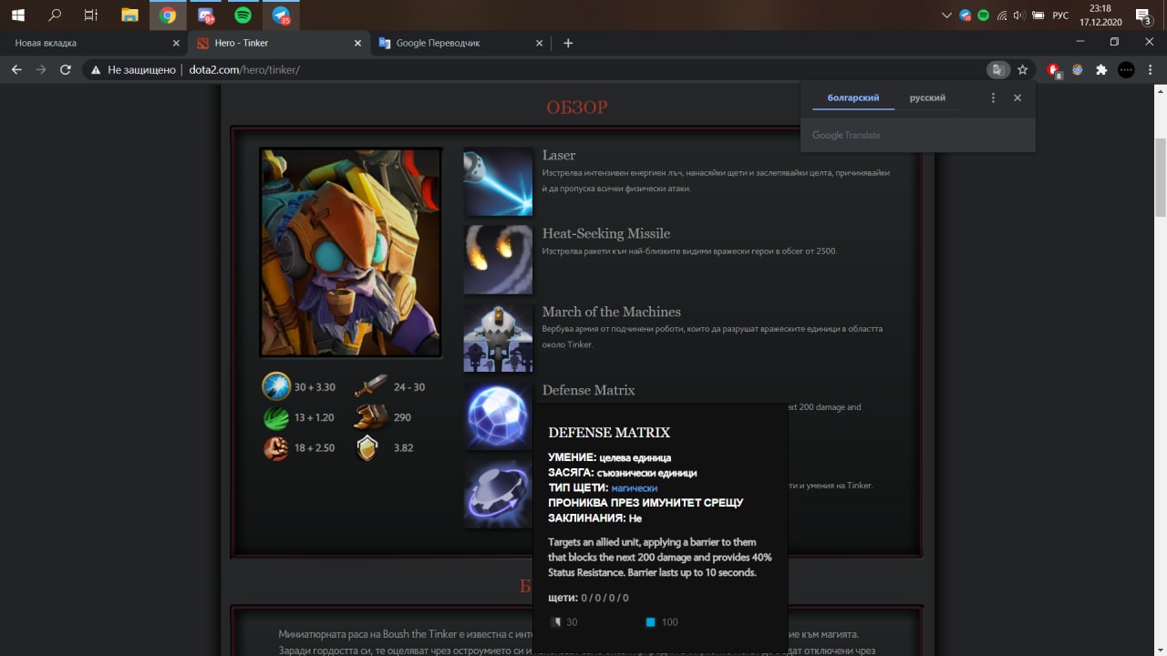The image size is (1167, 656).
Task: Click the Laser ability title
Action: [x=559, y=155]
